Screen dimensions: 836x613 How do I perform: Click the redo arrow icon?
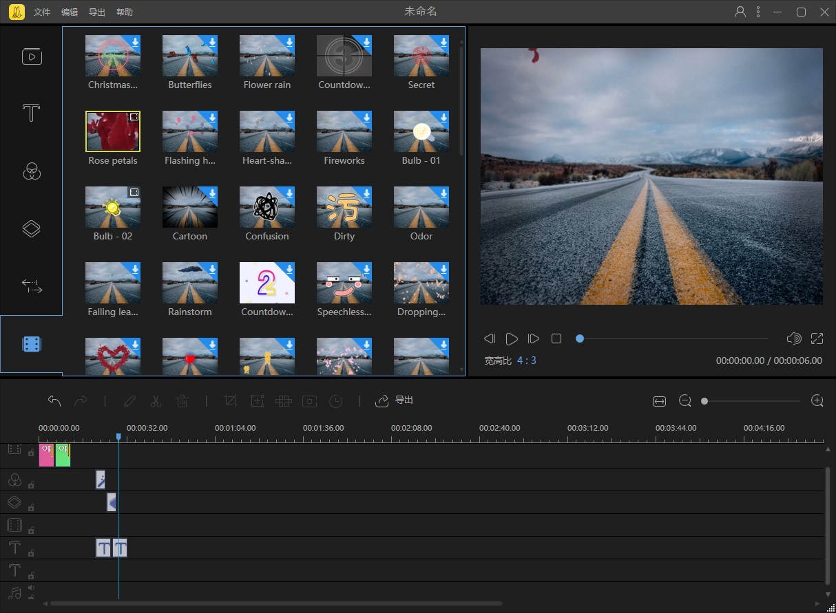[x=81, y=400]
